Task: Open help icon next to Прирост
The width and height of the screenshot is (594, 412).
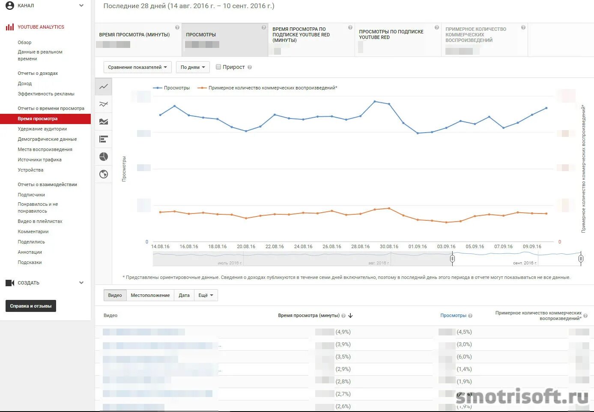Action: (x=250, y=67)
